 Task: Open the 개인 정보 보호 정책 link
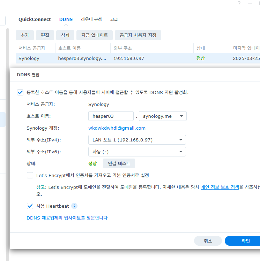tap(220, 187)
